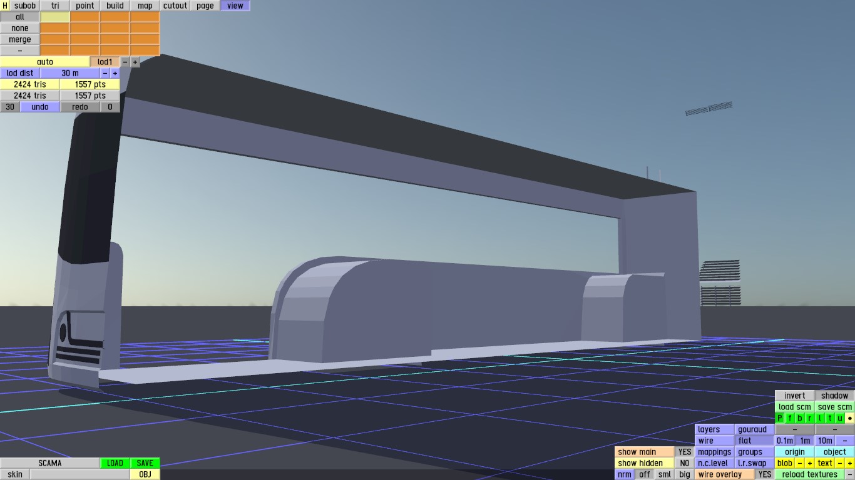
Task: Toggle the shadow option
Action: click(x=835, y=396)
